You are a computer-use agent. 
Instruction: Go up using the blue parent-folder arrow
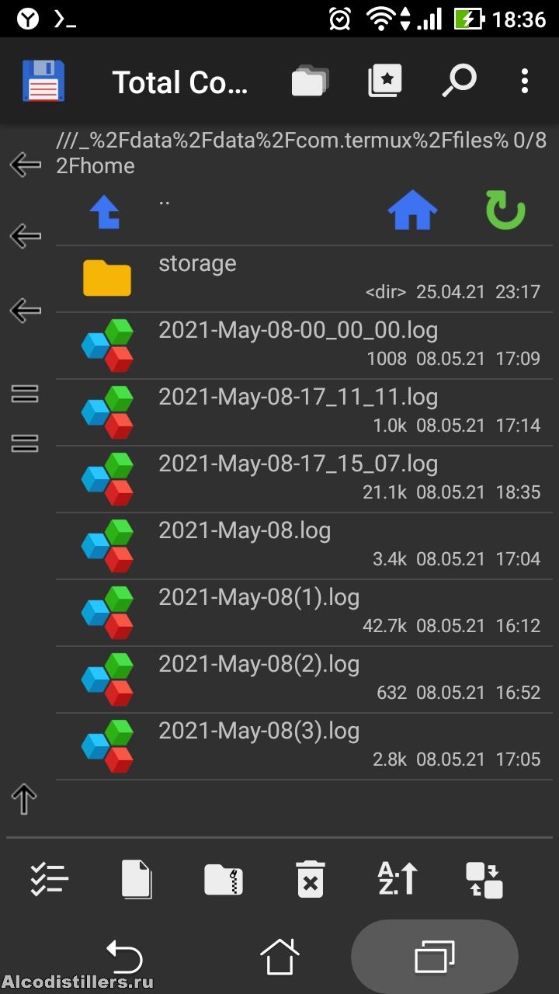(x=106, y=211)
